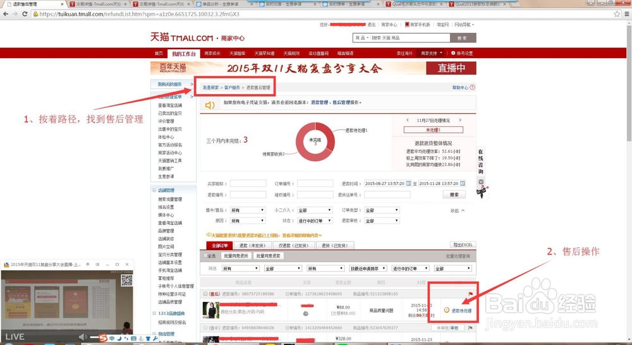
Task: Click red flag on refund 58075725189586
Action: tap(470, 294)
